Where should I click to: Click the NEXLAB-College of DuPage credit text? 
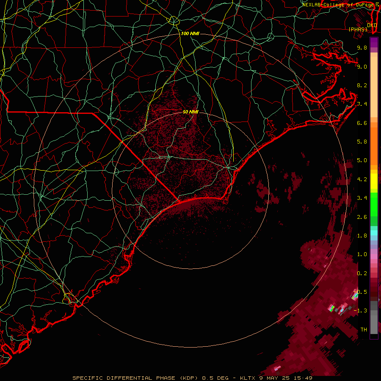tap(339, 5)
